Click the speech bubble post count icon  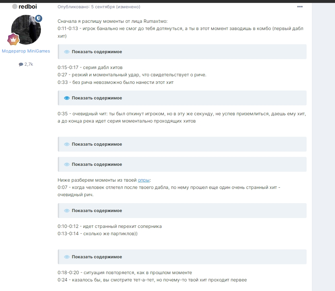point(21,64)
